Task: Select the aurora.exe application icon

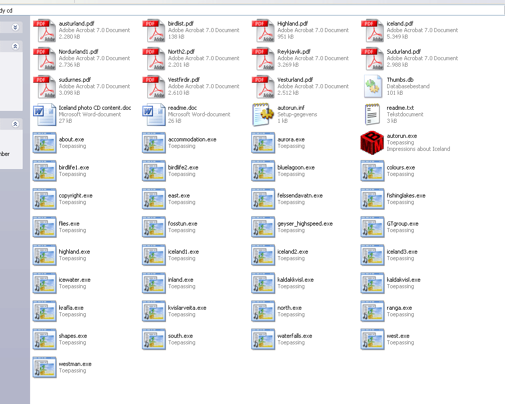Action: pyautogui.click(x=263, y=143)
